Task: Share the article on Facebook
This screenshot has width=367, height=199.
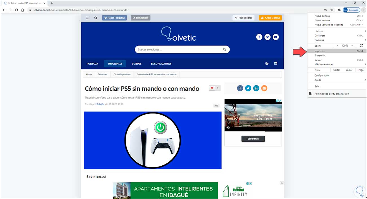Action: tap(240, 88)
